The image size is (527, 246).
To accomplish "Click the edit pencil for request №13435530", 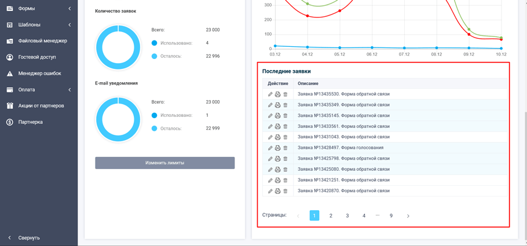I will (x=270, y=94).
